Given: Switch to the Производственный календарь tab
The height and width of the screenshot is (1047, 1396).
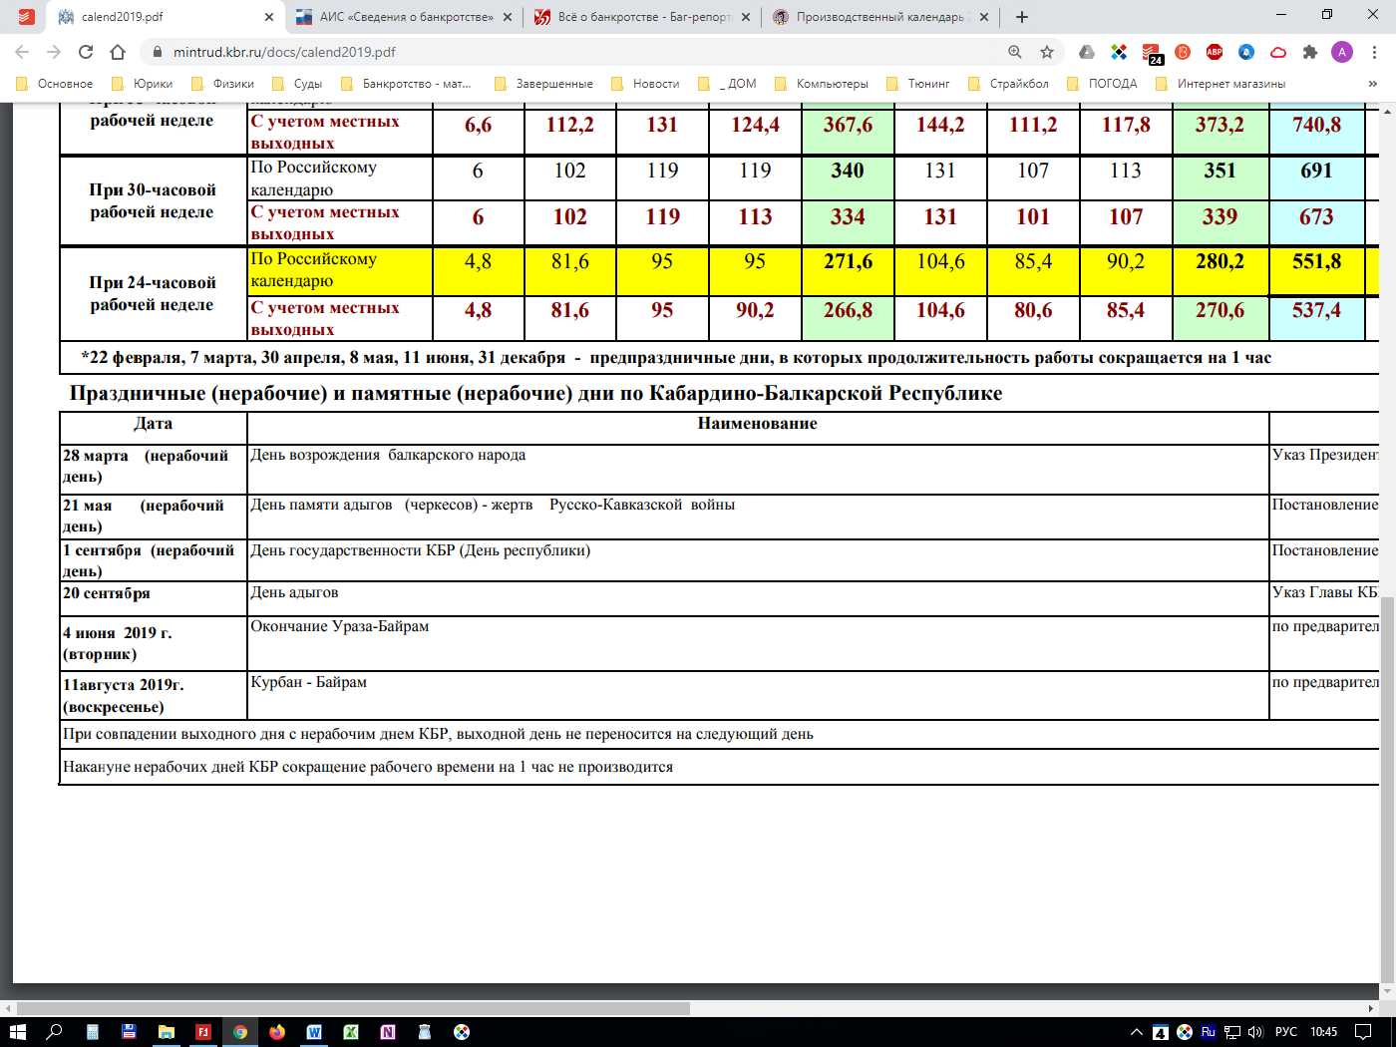Looking at the screenshot, I should 878,17.
